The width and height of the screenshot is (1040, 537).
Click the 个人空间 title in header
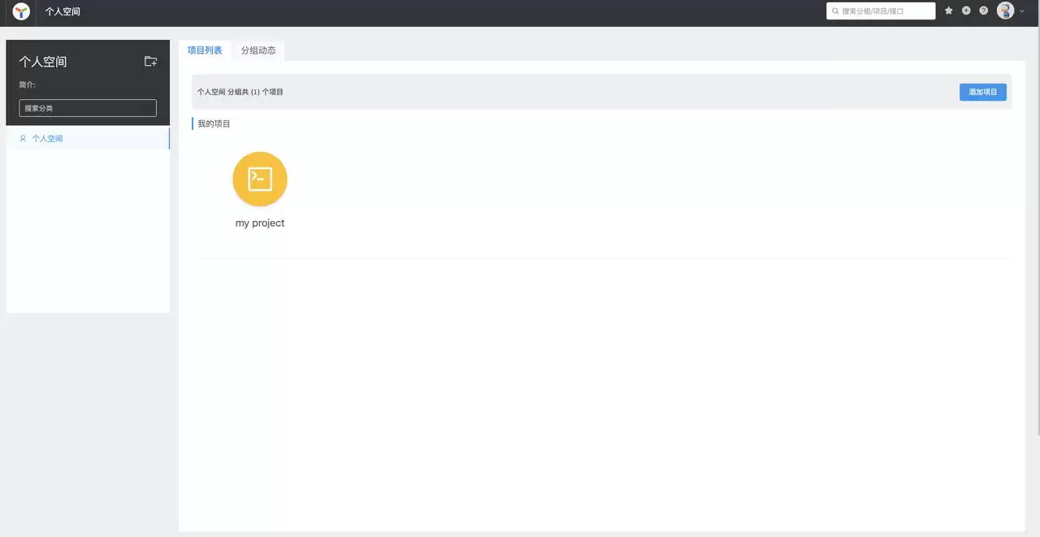(63, 11)
